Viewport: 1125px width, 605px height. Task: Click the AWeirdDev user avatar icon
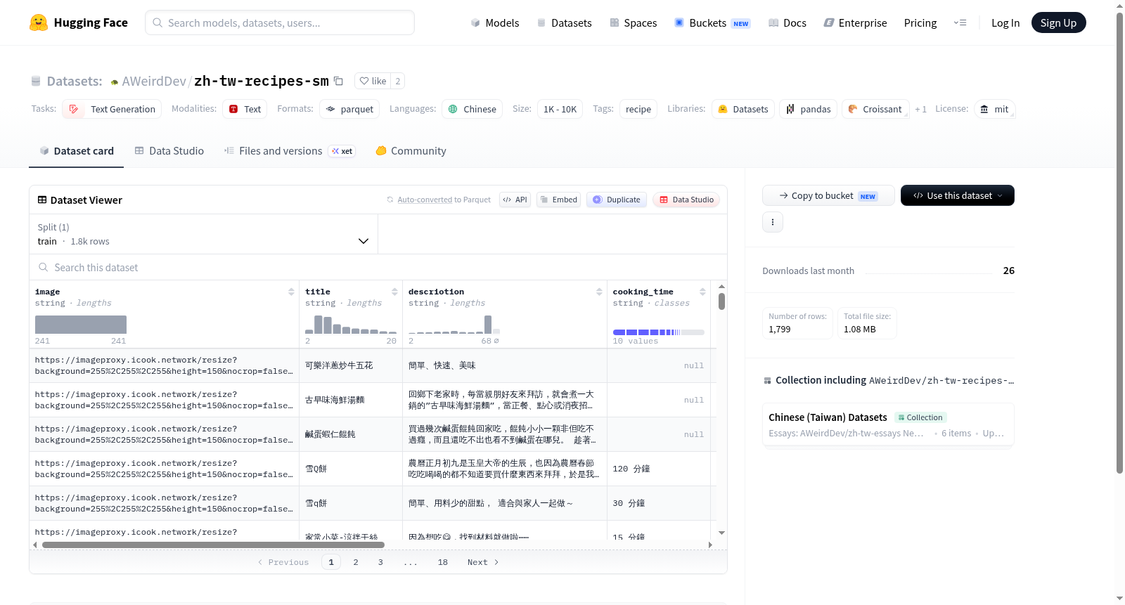tap(115, 82)
